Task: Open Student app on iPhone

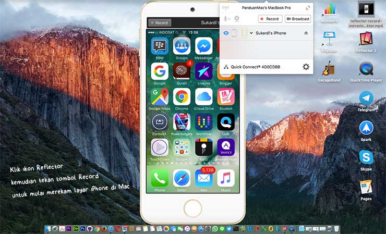Action: click(x=226, y=96)
